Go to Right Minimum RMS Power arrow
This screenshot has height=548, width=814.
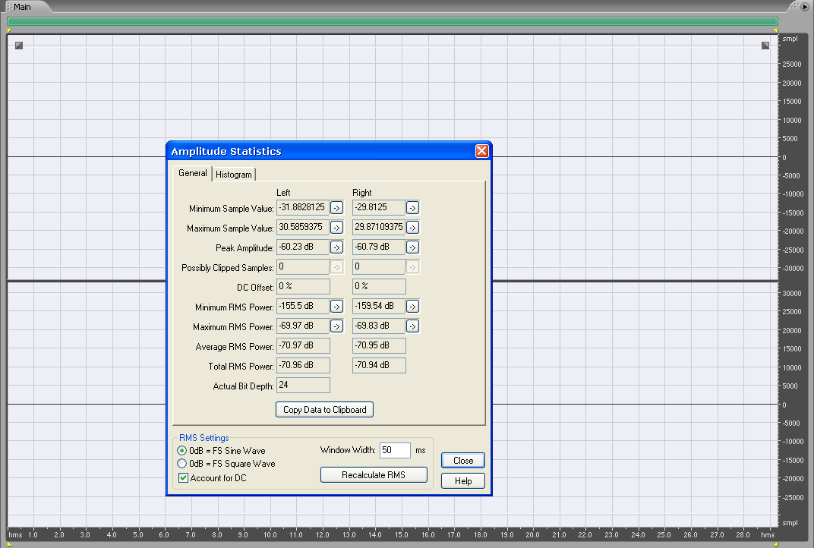(412, 307)
